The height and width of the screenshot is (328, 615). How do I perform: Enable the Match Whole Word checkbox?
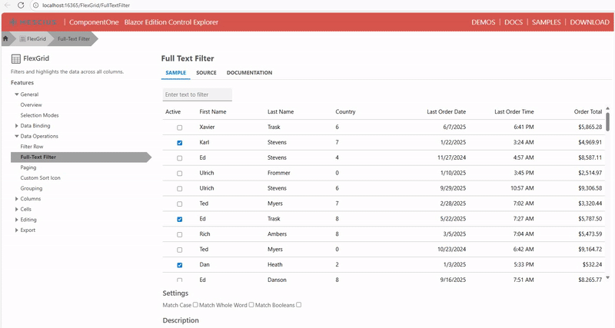point(251,305)
